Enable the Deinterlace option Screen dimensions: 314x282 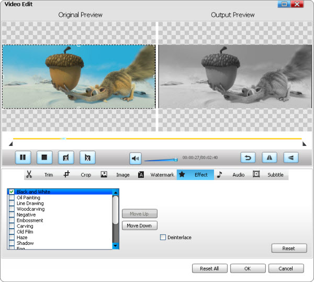click(163, 238)
